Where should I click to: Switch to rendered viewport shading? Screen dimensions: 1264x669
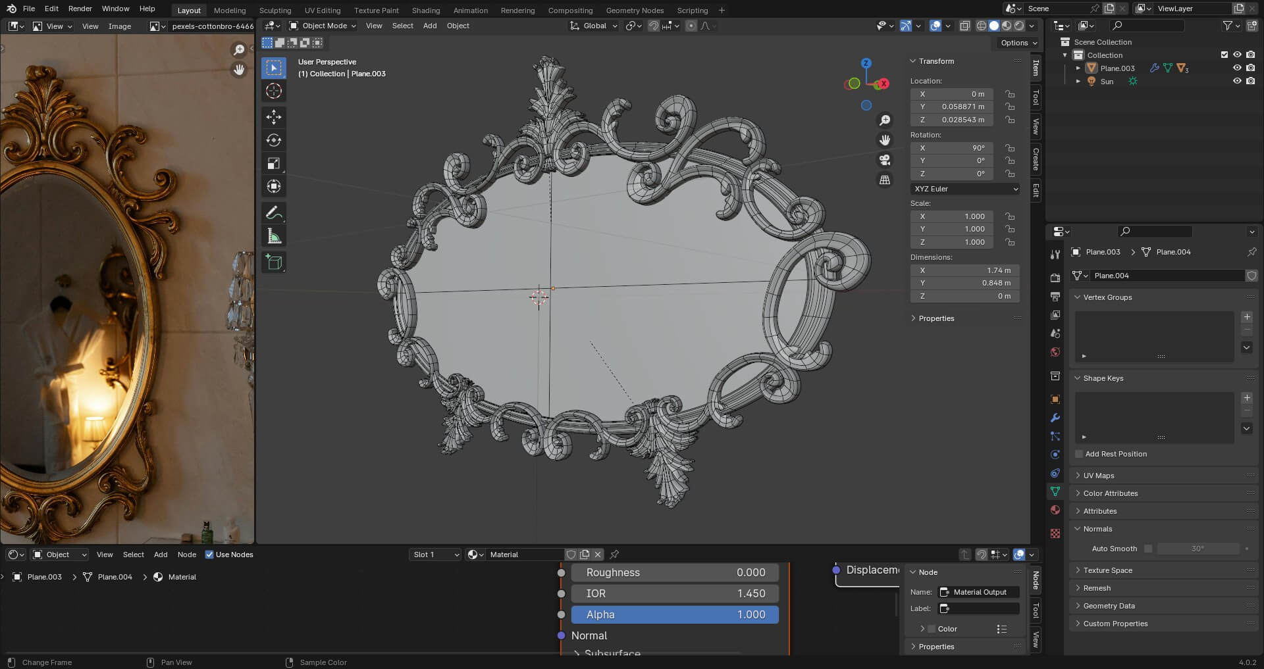pos(1019,26)
